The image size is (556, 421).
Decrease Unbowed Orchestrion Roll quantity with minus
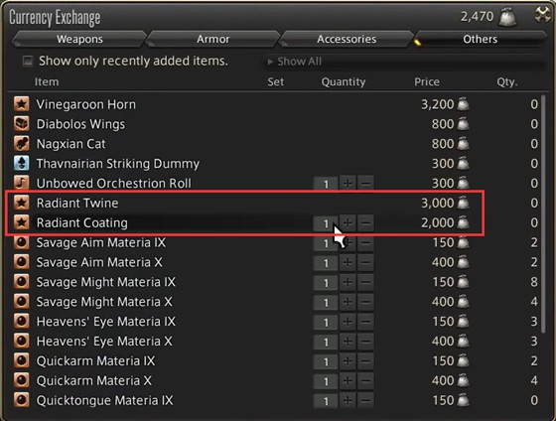[365, 184]
